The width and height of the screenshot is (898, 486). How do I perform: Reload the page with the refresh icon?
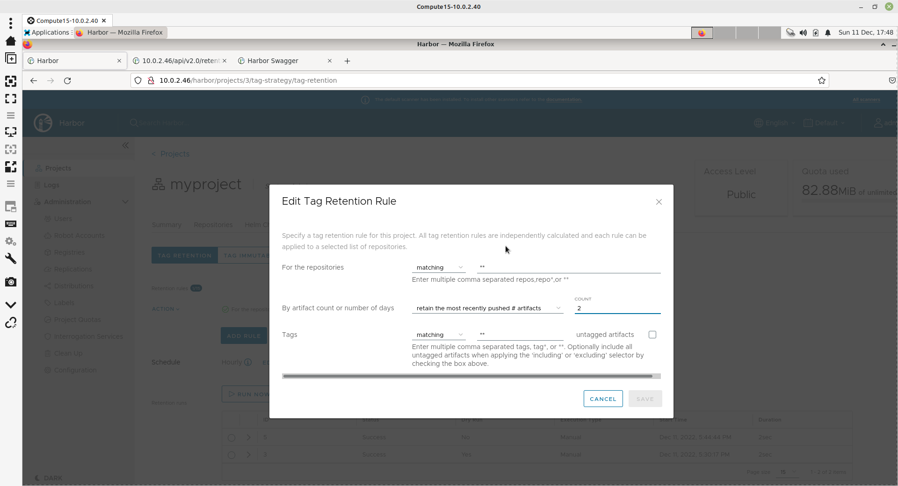point(67,80)
